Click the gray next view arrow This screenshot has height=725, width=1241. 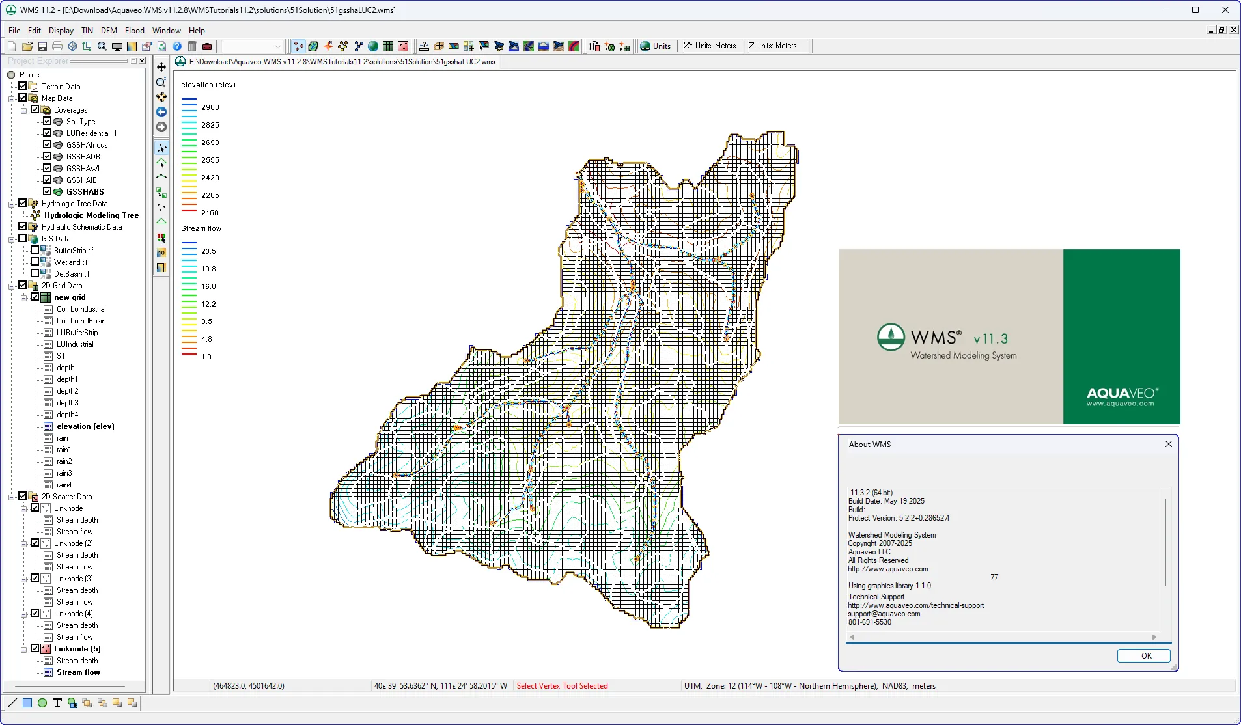[x=161, y=127]
